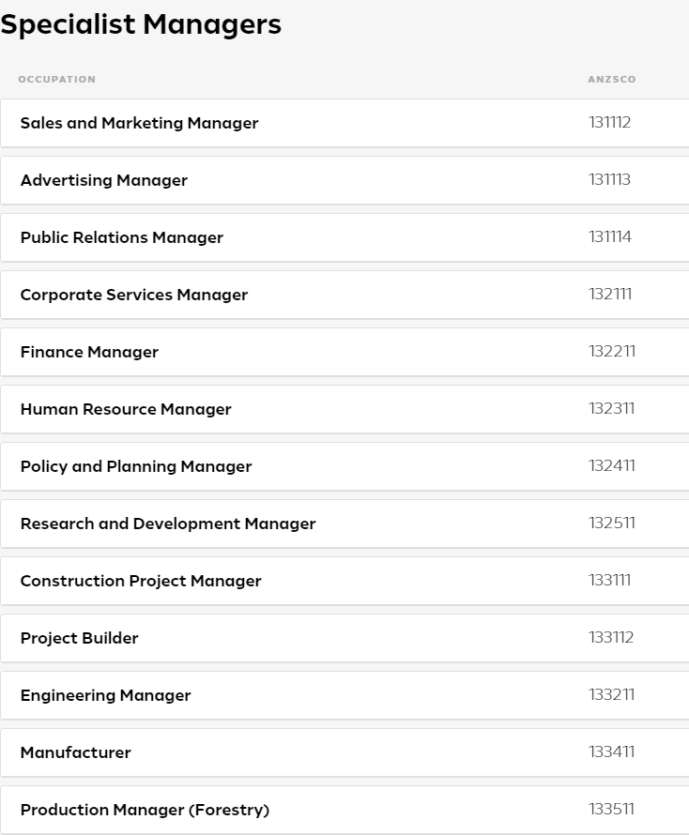The width and height of the screenshot is (689, 835).
Task: Select the Project Builder entry
Action: [x=80, y=638]
